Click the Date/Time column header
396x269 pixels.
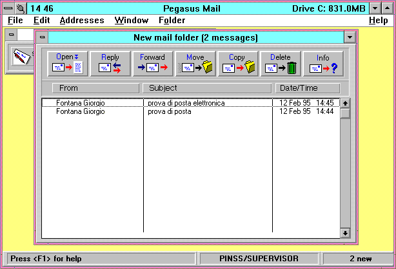pos(307,88)
